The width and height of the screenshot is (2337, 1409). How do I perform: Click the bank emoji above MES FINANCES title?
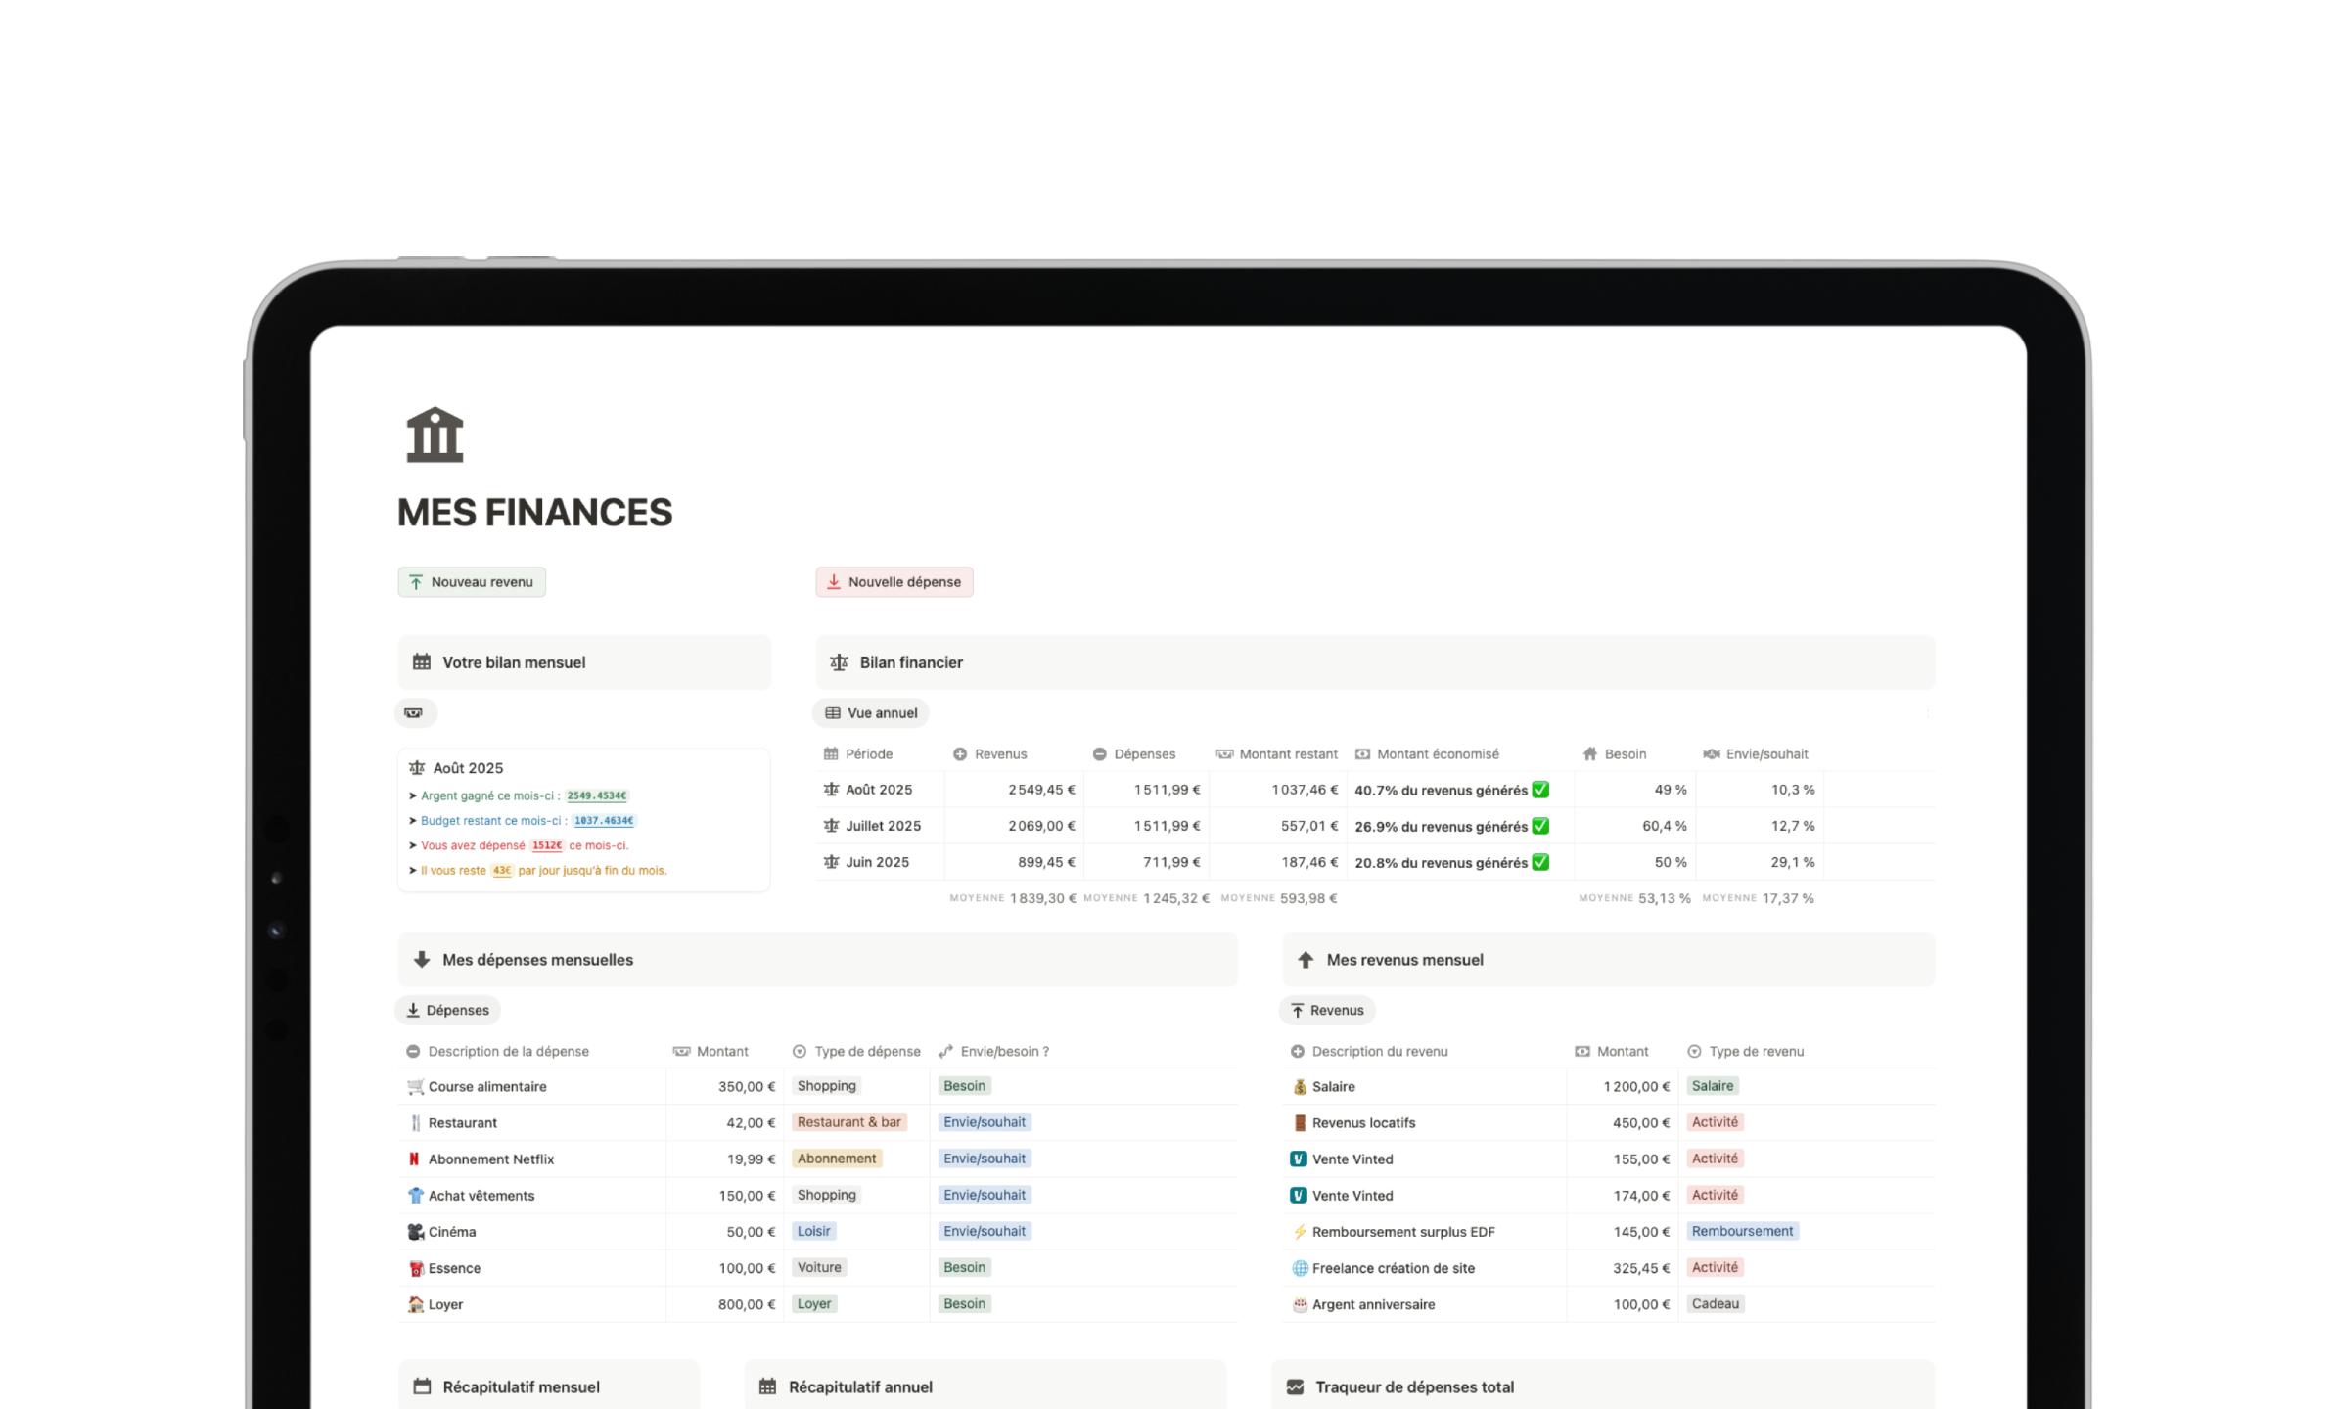pos(434,433)
